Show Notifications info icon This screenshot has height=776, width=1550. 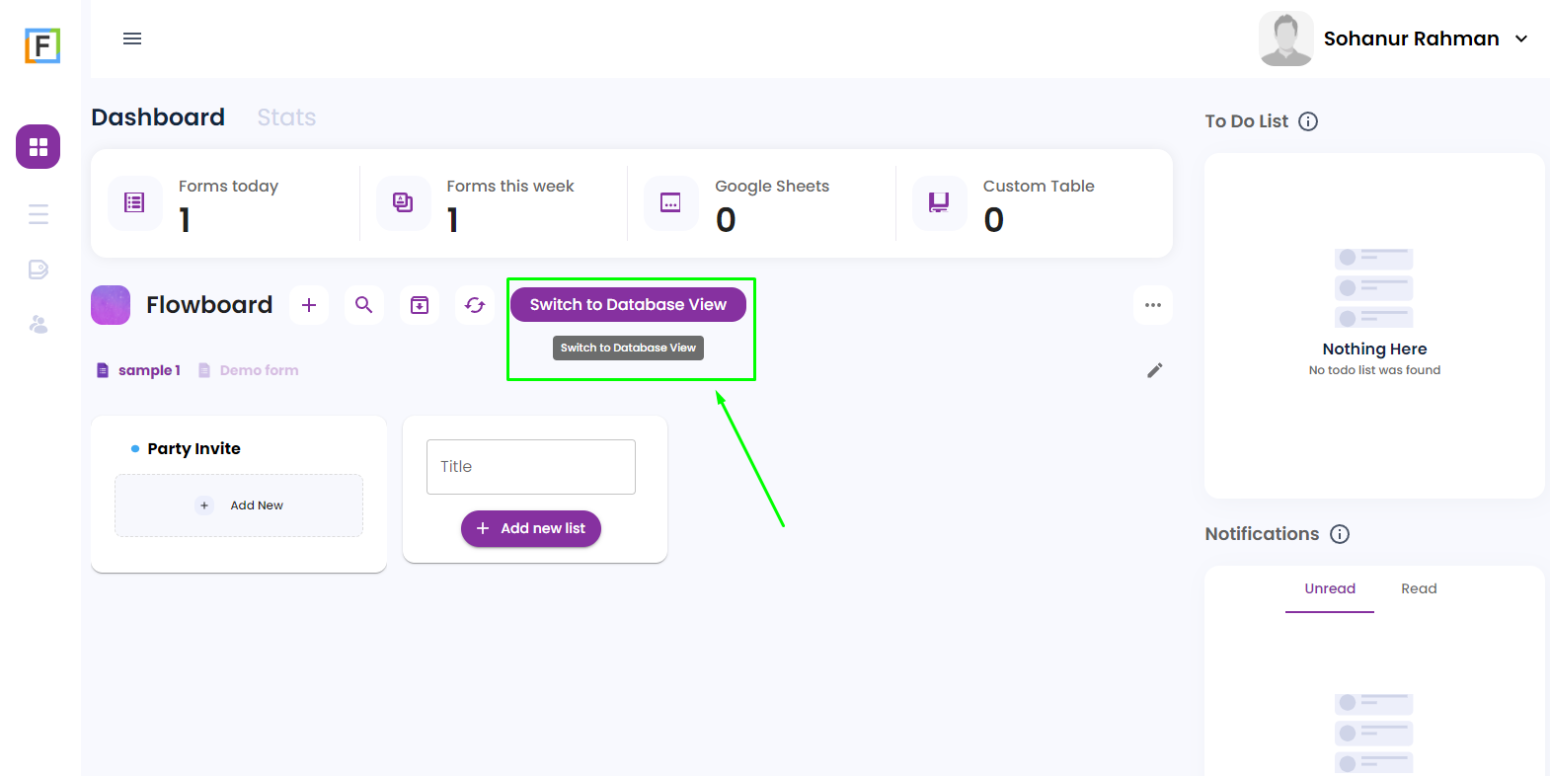1340,534
